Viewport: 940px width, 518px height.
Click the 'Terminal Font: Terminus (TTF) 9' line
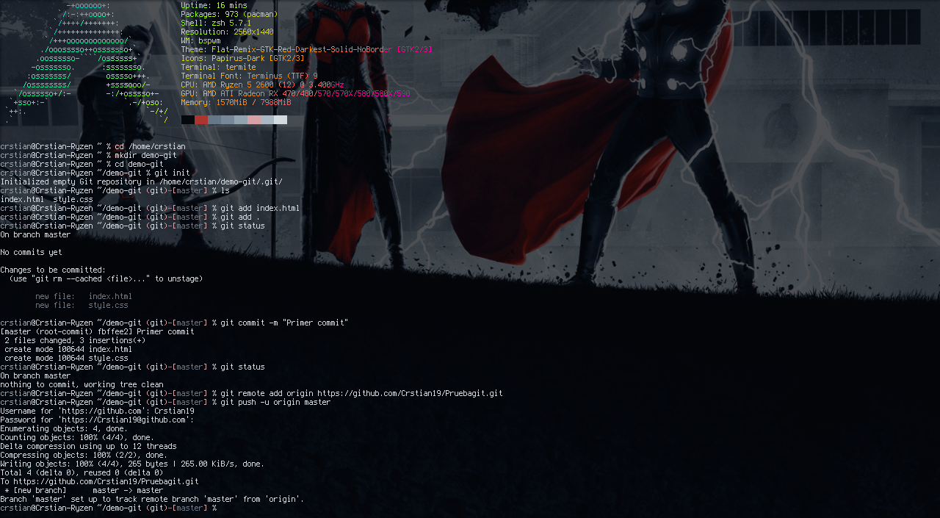click(249, 76)
